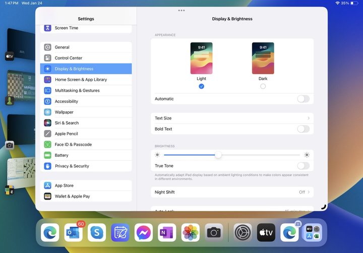The width and height of the screenshot is (363, 253).
Task: Tap the window resize handle corner
Action: pyautogui.click(x=324, y=207)
